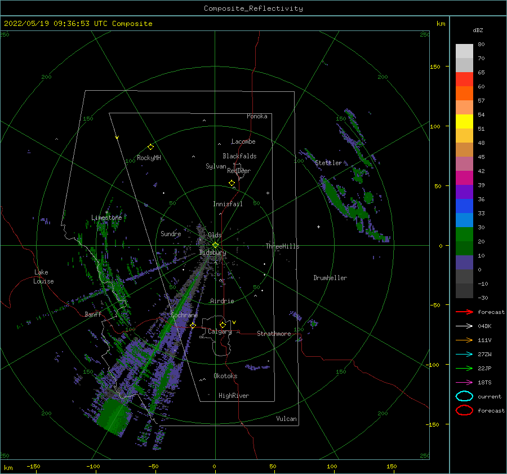Click the HighRiver label

tap(234, 396)
